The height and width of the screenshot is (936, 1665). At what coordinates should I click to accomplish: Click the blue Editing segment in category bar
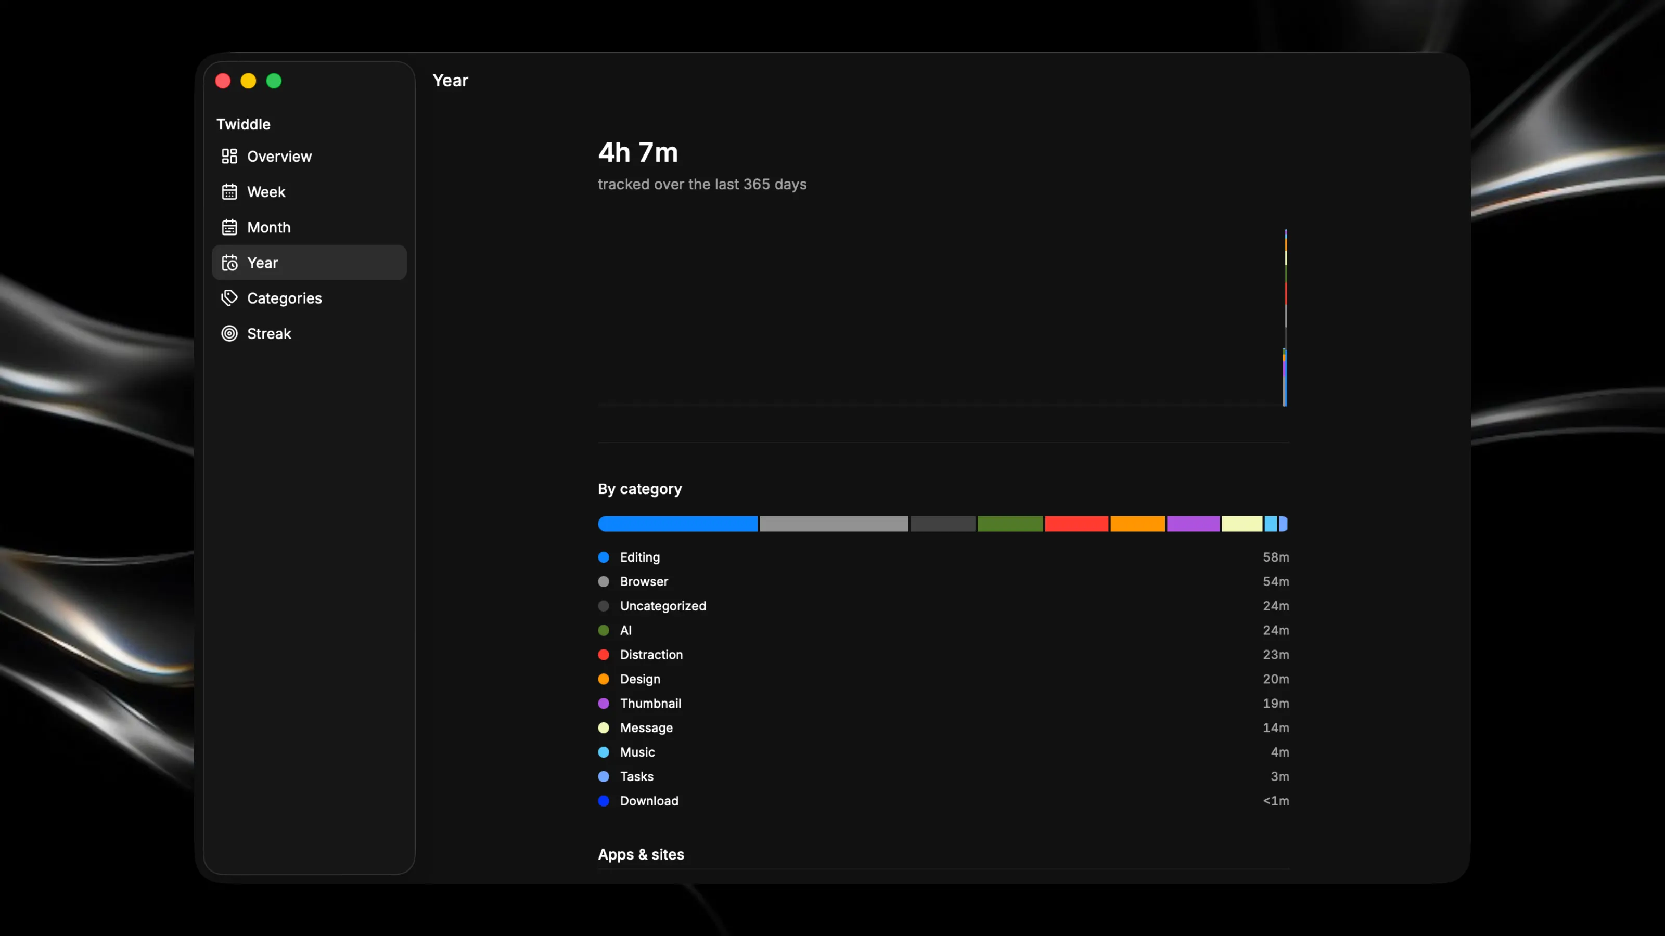[677, 524]
